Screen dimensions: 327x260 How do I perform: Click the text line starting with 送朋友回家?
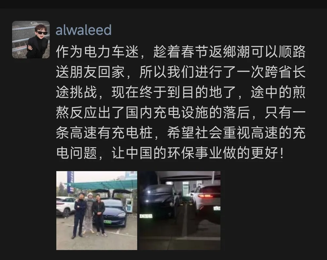181,72
